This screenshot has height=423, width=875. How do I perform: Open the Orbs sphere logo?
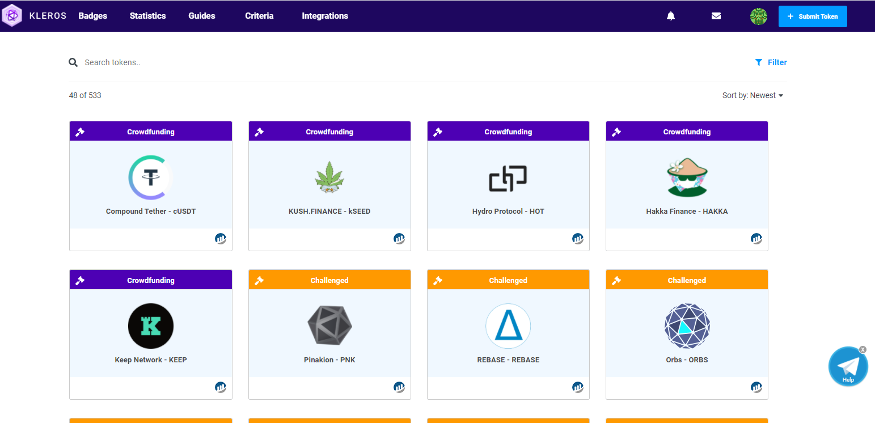coord(687,326)
